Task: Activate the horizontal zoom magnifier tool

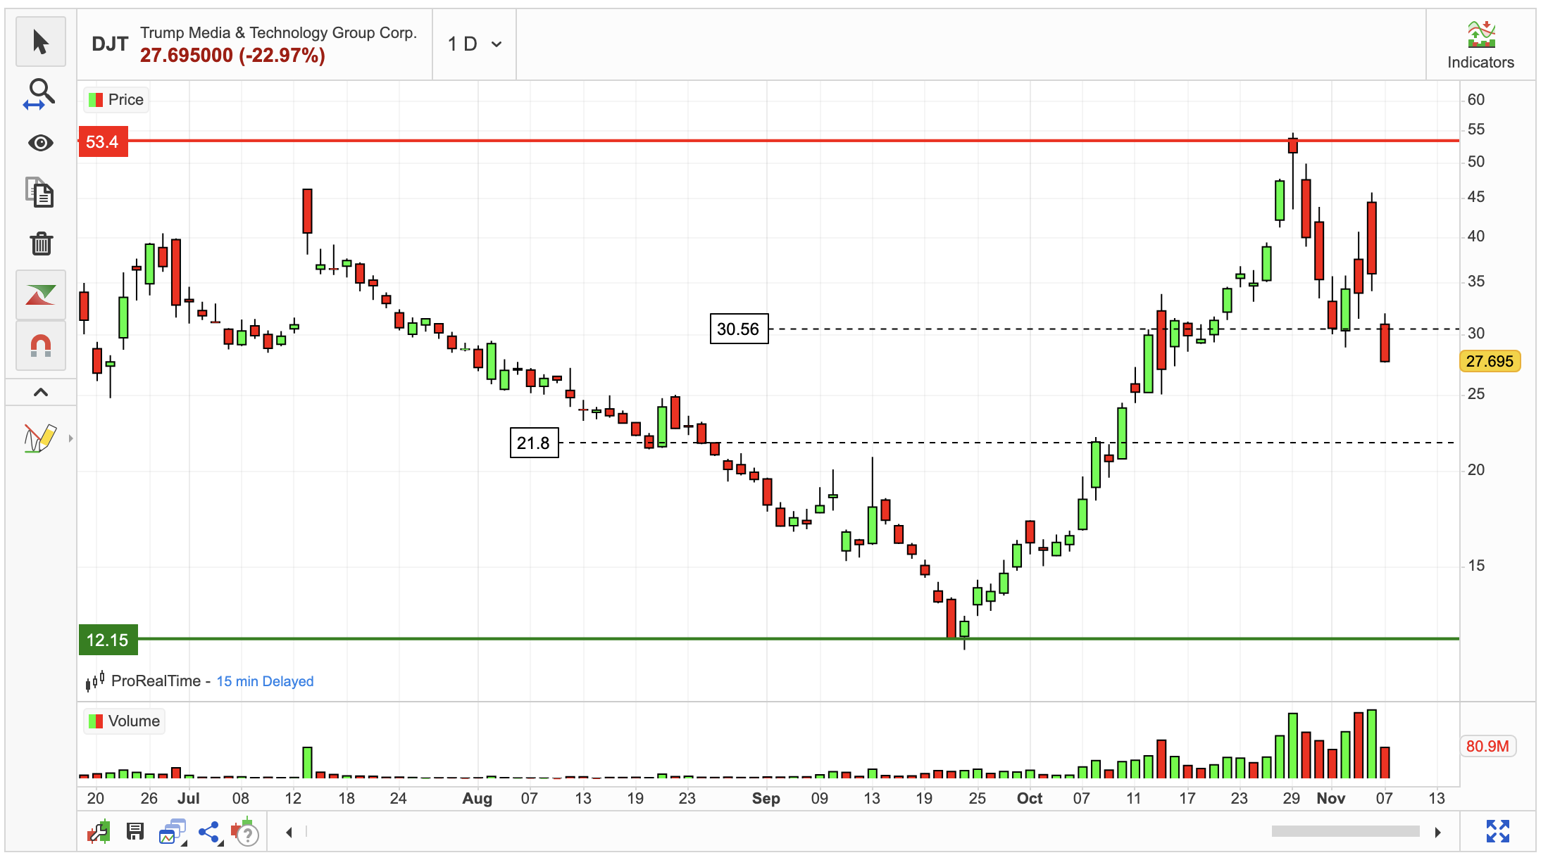Action: tap(39, 94)
